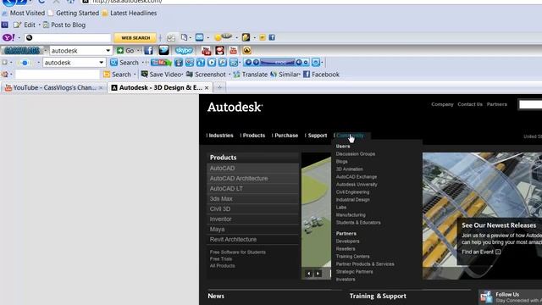Open Facebook icon next to Go button
Image resolution: width=542 pixels, height=305 pixels.
coord(149,51)
